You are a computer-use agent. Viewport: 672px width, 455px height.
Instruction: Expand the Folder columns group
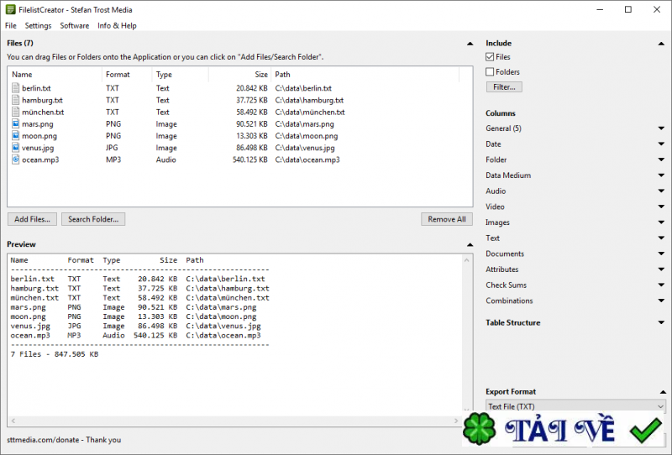pos(661,160)
